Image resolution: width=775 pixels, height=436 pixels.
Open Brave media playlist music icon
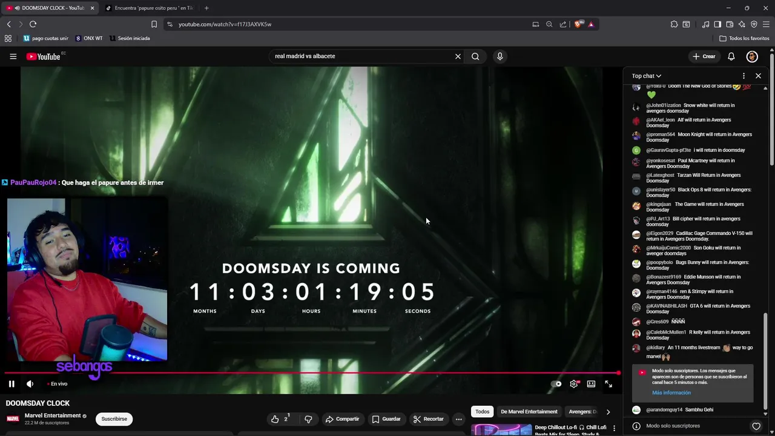pos(705,24)
